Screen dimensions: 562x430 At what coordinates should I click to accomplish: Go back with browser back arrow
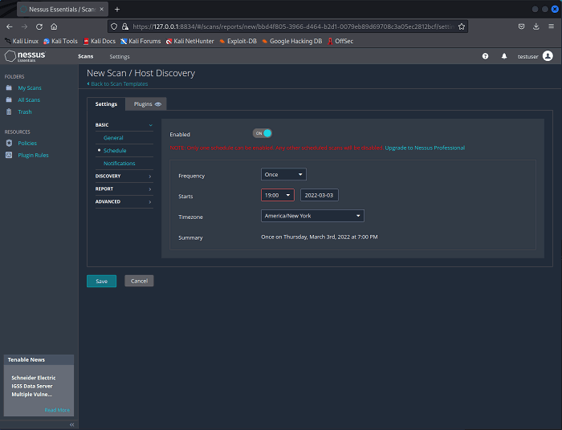[x=10, y=26]
